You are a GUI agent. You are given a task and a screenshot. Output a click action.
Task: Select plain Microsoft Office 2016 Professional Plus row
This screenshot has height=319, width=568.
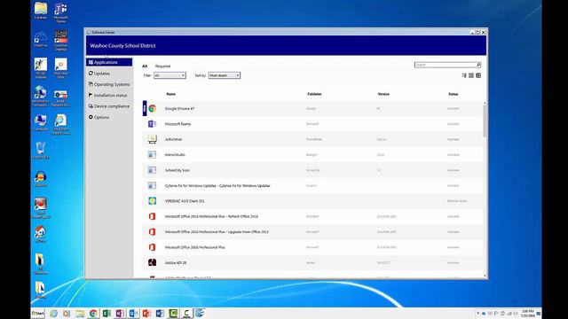coord(195,247)
